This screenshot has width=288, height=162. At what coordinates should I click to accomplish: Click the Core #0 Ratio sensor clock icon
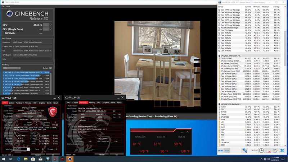pyautogui.click(x=219, y=33)
